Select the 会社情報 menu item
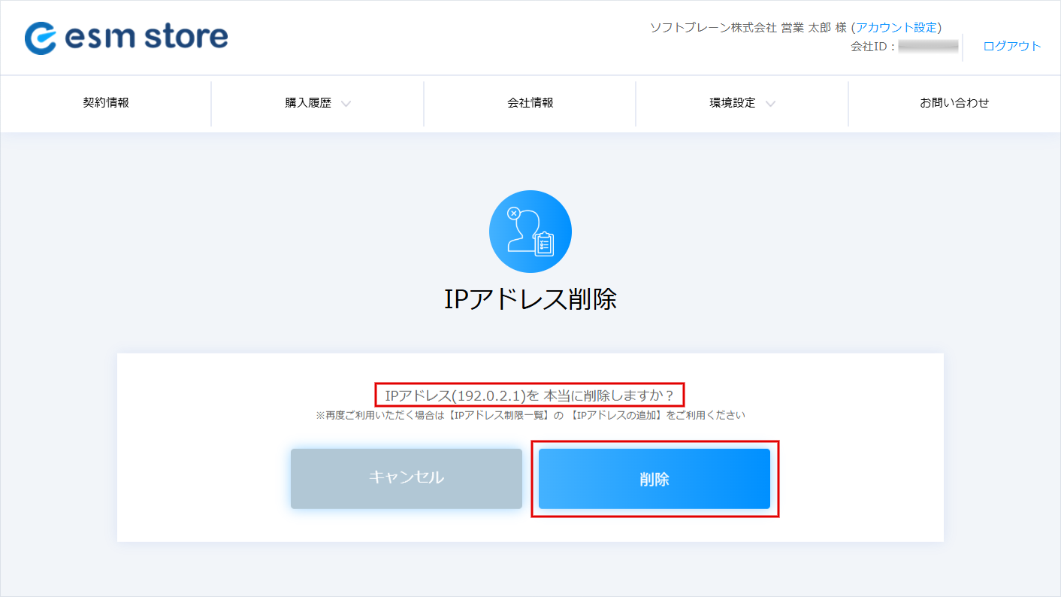Image resolution: width=1061 pixels, height=597 pixels. click(530, 103)
